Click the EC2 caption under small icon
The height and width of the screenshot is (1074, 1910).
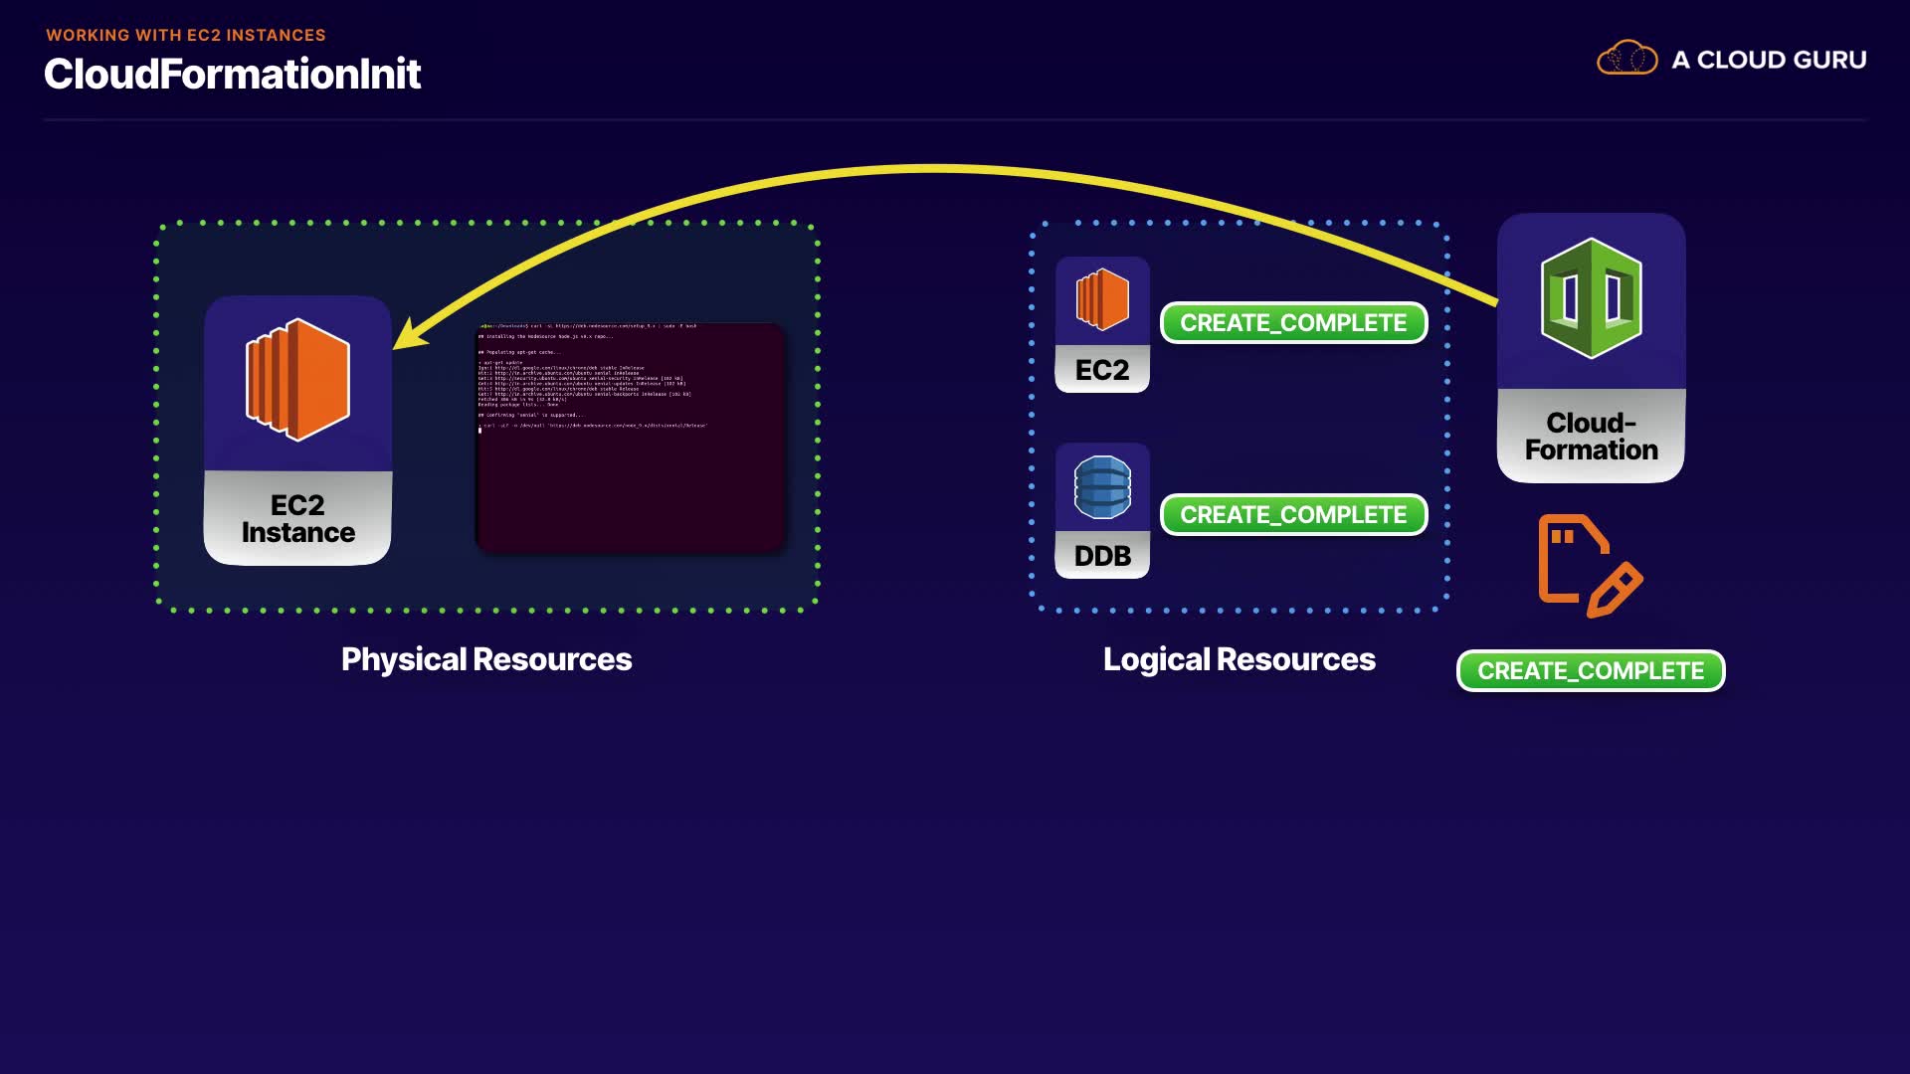(x=1102, y=370)
